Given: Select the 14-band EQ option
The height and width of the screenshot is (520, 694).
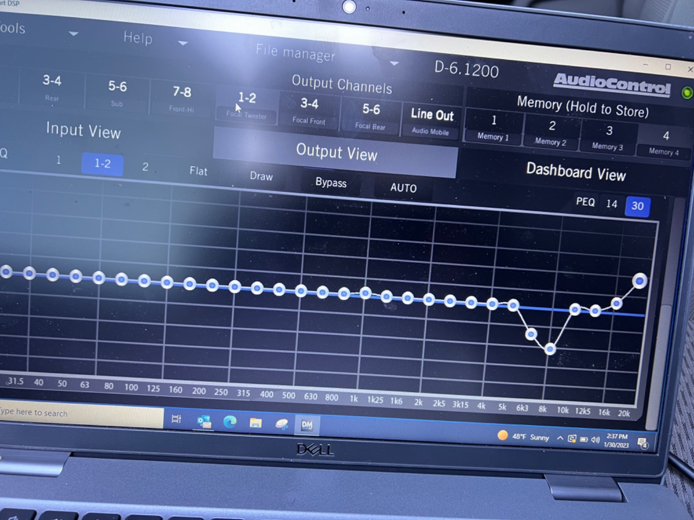Looking at the screenshot, I should click(x=612, y=204).
